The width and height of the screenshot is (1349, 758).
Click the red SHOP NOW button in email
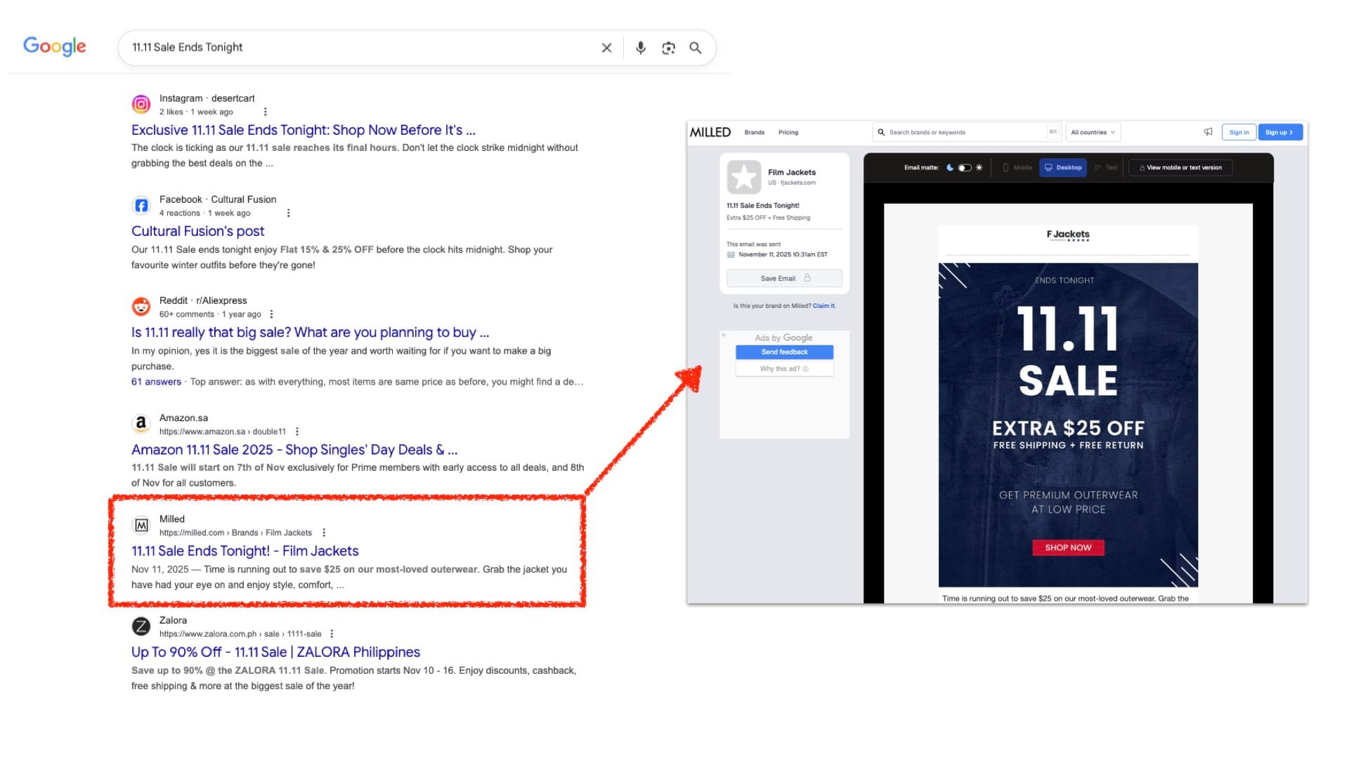(1067, 547)
